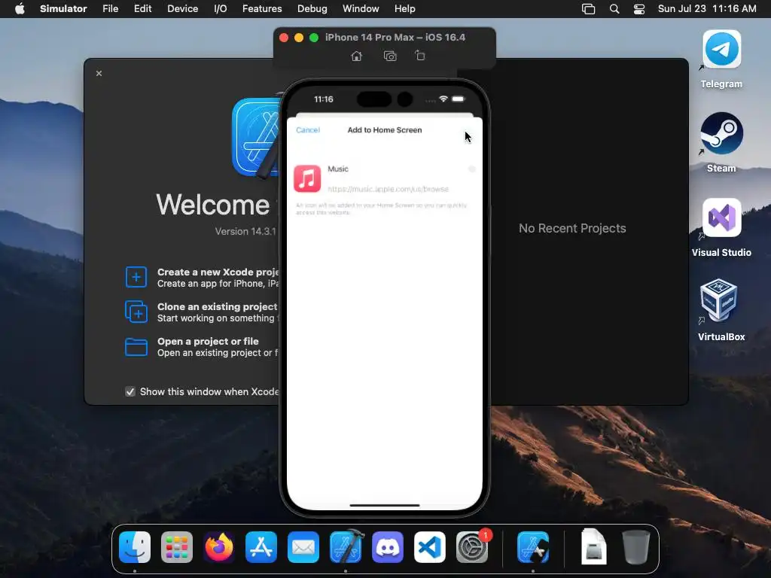The width and height of the screenshot is (771, 578).
Task: Open Xcode from the Dock
Action: [x=346, y=546]
